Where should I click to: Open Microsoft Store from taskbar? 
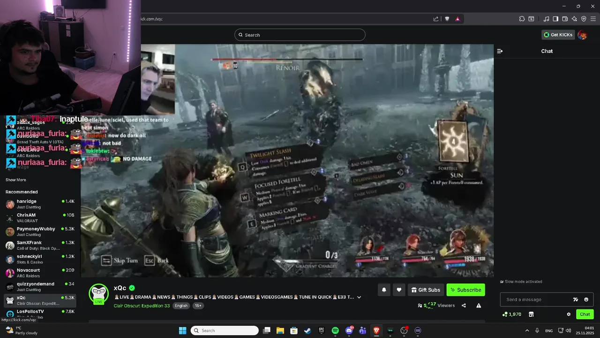click(294, 330)
